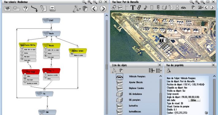Open the scenario graph tree dropdown
The image size is (218, 115).
coord(77,9)
